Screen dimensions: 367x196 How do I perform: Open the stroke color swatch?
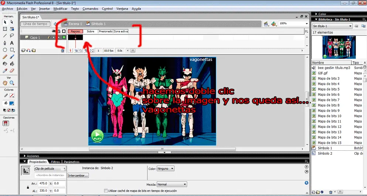[11, 95]
